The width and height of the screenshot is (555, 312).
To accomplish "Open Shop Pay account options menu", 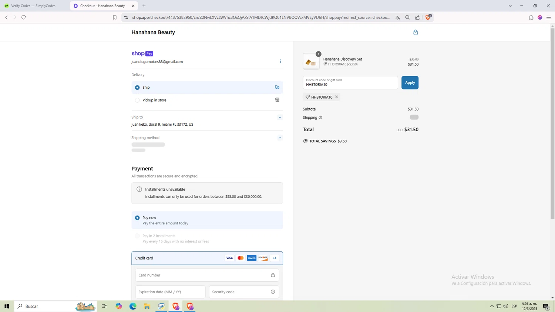I will 280,61.
